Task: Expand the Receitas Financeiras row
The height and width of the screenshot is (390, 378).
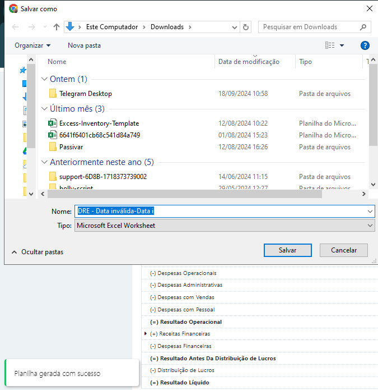Action: click(x=146, y=334)
